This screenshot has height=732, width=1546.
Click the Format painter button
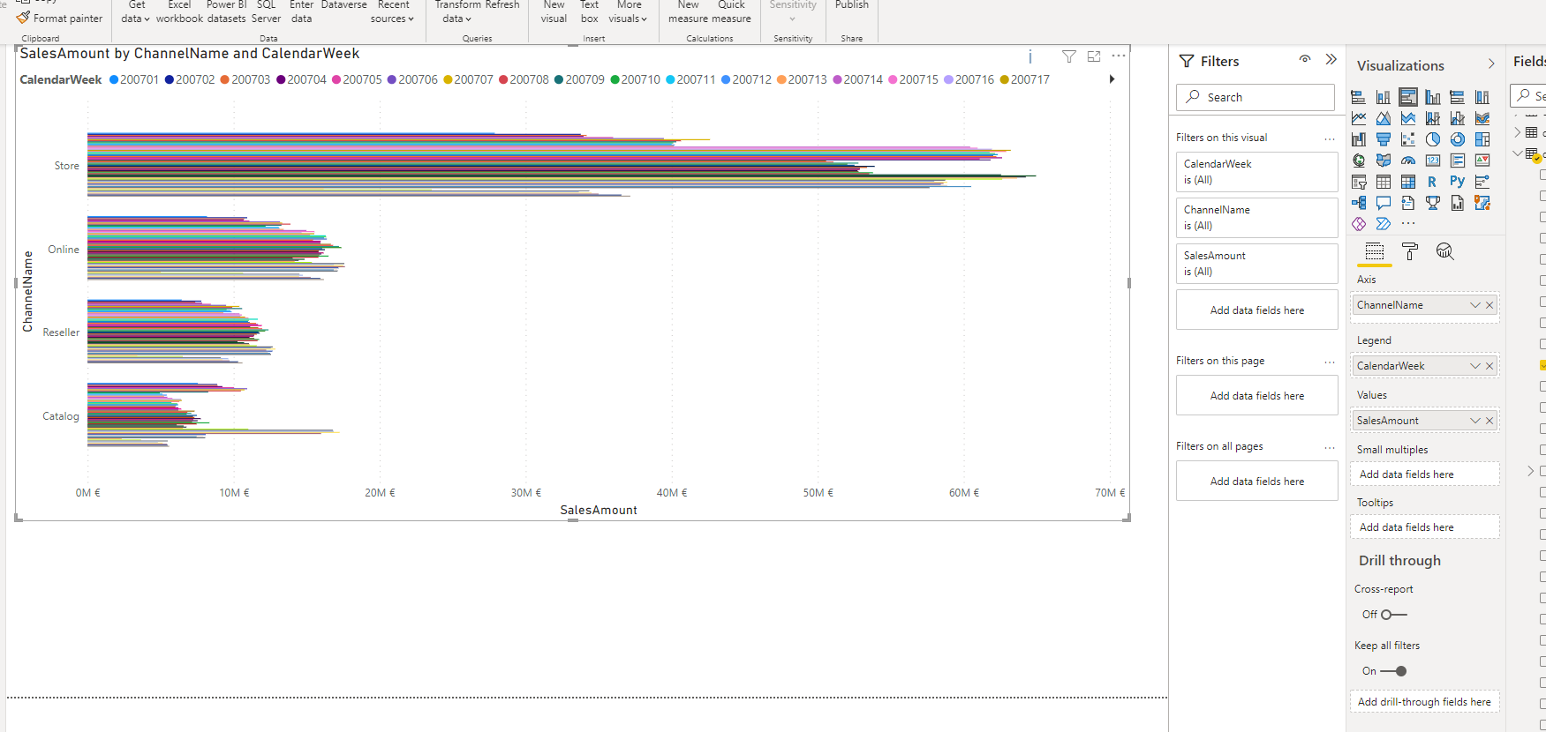(59, 19)
